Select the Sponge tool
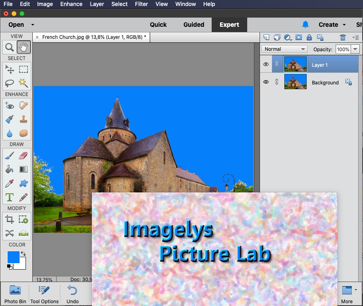This screenshot has height=306, width=363. click(24, 133)
